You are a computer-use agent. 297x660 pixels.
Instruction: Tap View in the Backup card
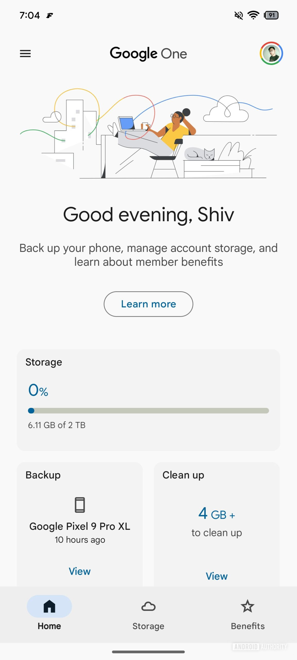pyautogui.click(x=80, y=571)
